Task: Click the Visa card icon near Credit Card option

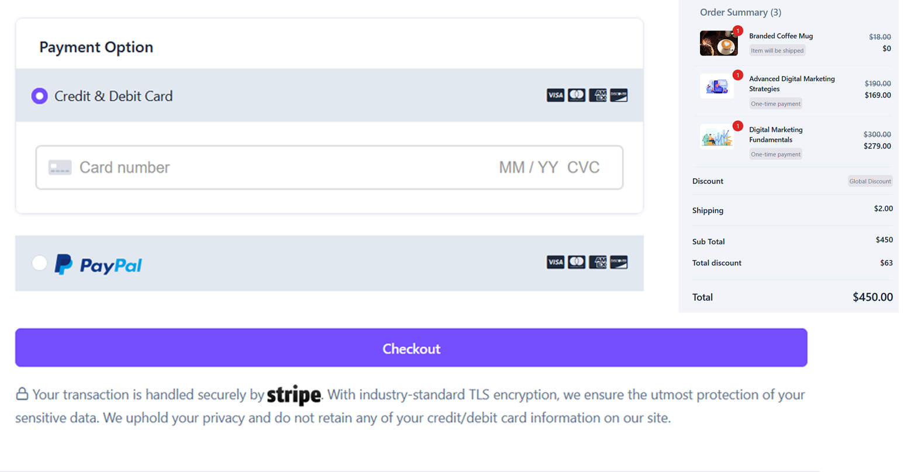Action: pos(555,95)
